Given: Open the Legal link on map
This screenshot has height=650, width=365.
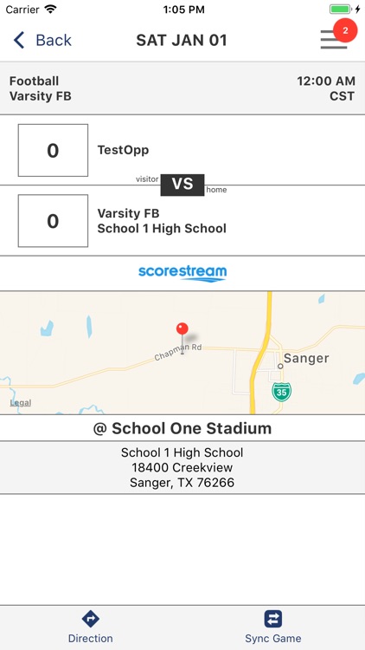Looking at the screenshot, I should coord(20,402).
